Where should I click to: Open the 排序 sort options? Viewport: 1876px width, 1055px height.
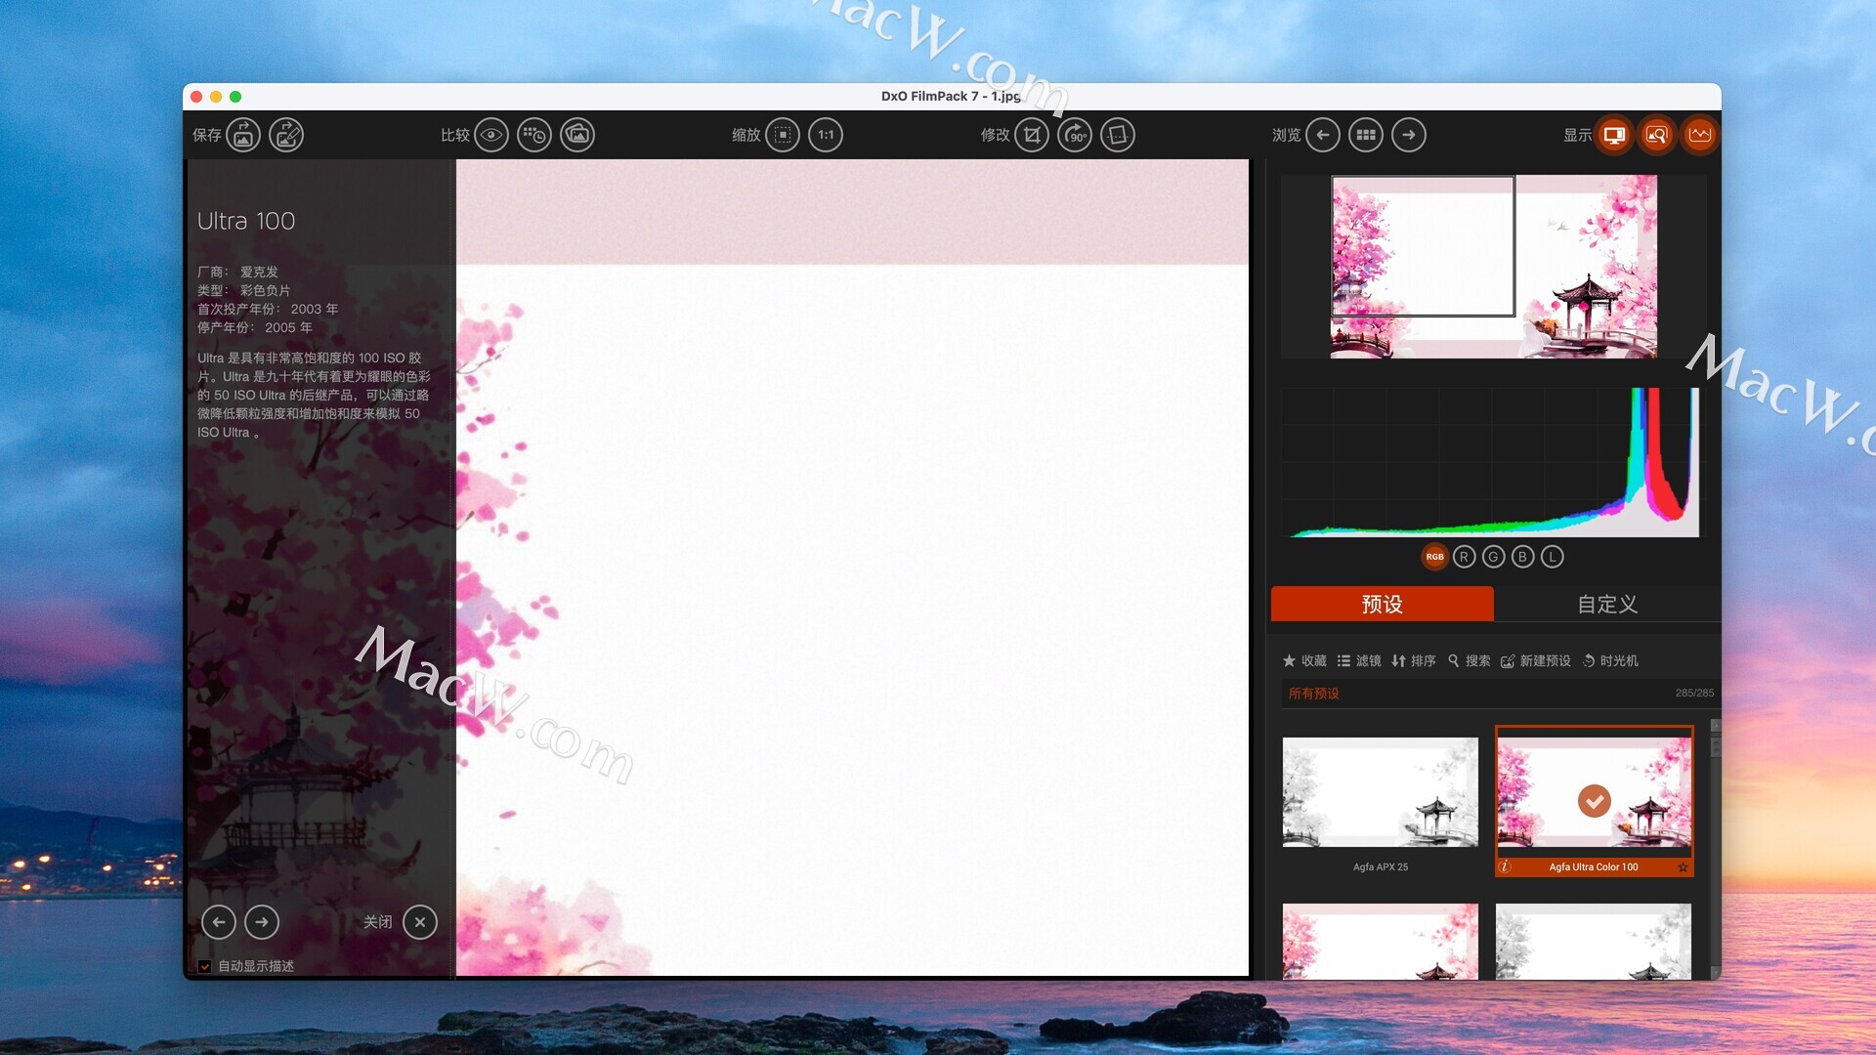1414,661
